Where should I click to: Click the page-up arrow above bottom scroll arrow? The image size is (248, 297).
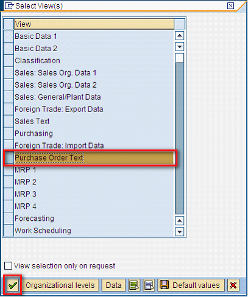[179, 221]
